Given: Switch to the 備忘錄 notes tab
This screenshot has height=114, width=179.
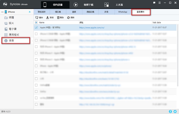Looking at the screenshot, I should coord(58,12).
